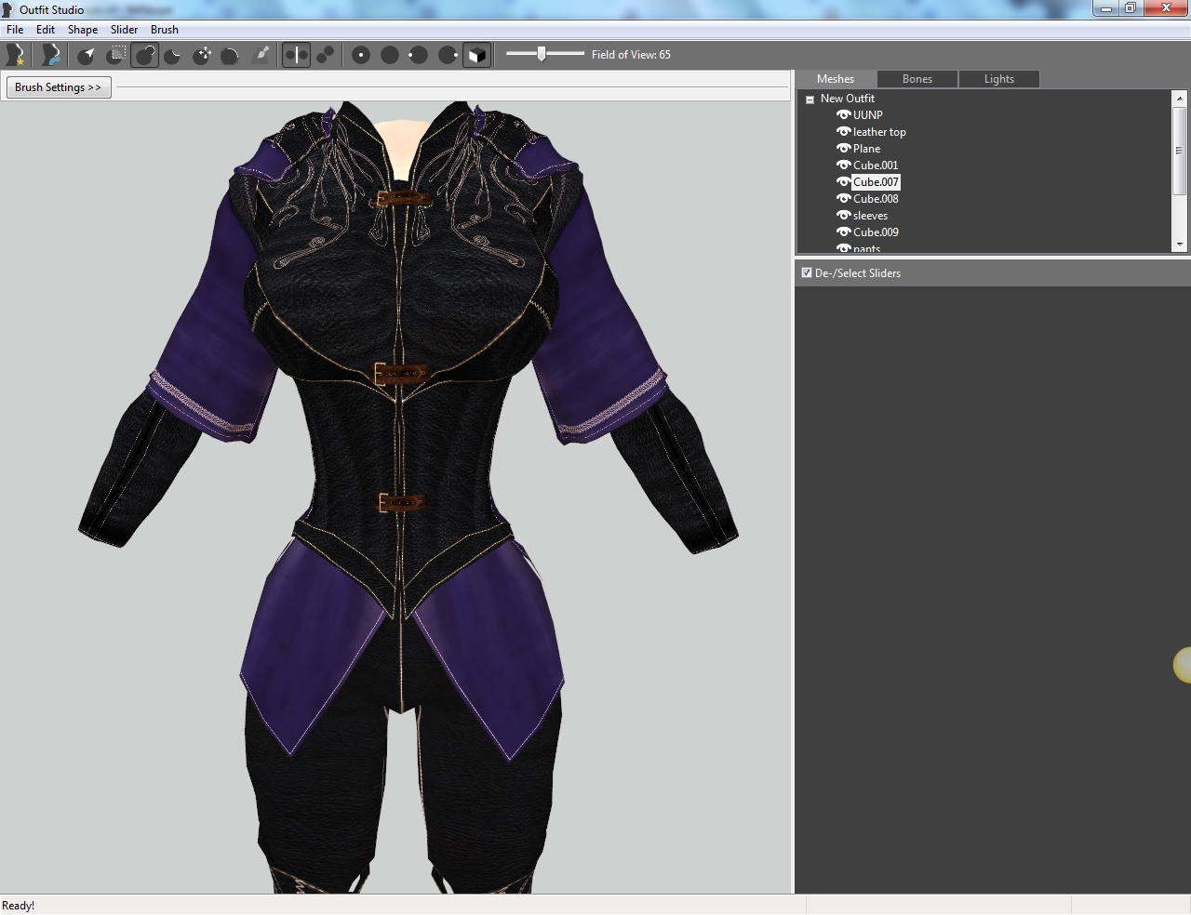
Task: Click the mesh list scrollbar thumb
Action: point(1180,150)
